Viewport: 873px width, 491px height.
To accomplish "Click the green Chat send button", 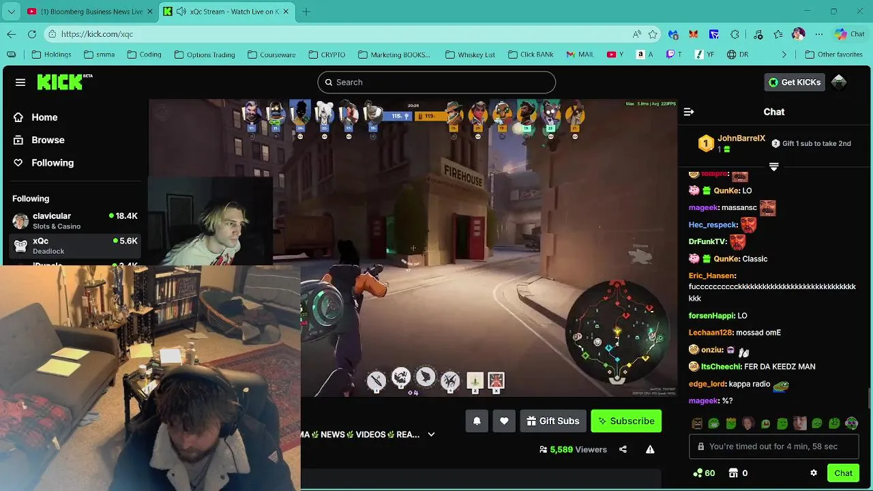I will (843, 473).
